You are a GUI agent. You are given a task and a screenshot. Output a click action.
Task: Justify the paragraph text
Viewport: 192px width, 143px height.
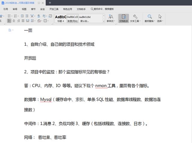pos(23,21)
